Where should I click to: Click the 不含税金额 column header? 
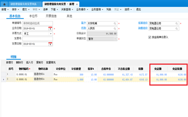(124, 69)
